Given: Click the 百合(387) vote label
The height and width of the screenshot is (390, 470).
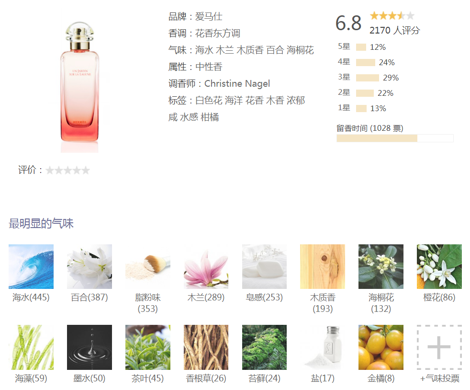Looking at the screenshot, I should coord(90,298).
